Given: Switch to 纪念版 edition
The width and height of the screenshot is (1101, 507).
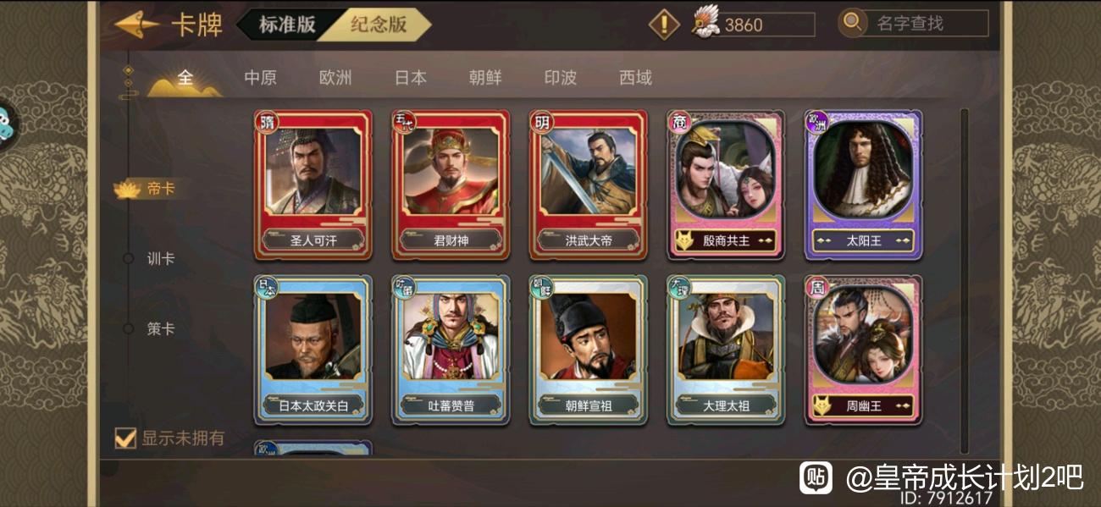Looking at the screenshot, I should click(379, 25).
